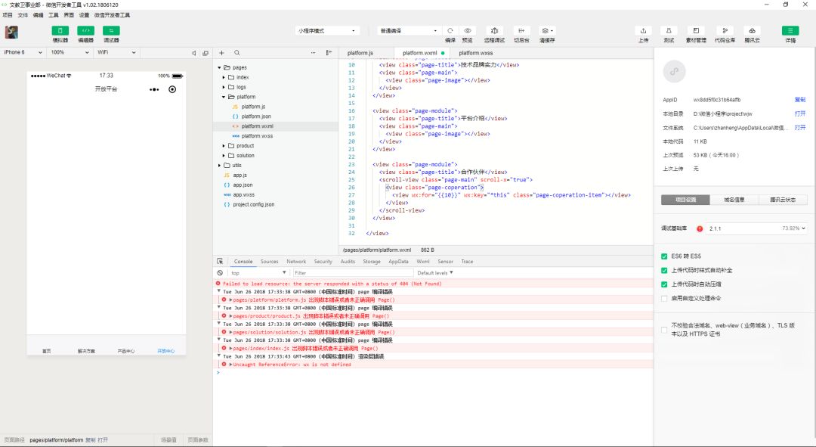This screenshot has height=447, width=816.
Task: Toggle the ES6 转 ES5 checkbox
Action: [x=664, y=256]
